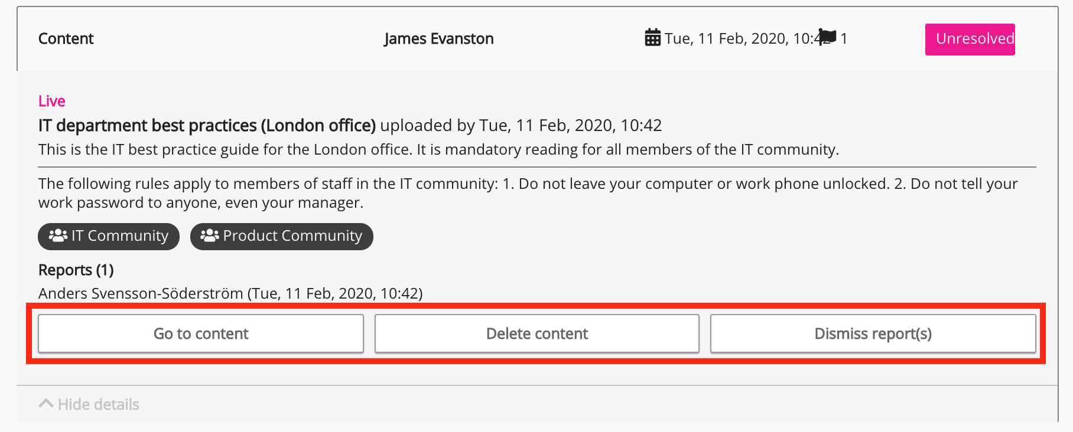Click the calendar icon beside the report date
The width and height of the screenshot is (1073, 432).
click(652, 38)
